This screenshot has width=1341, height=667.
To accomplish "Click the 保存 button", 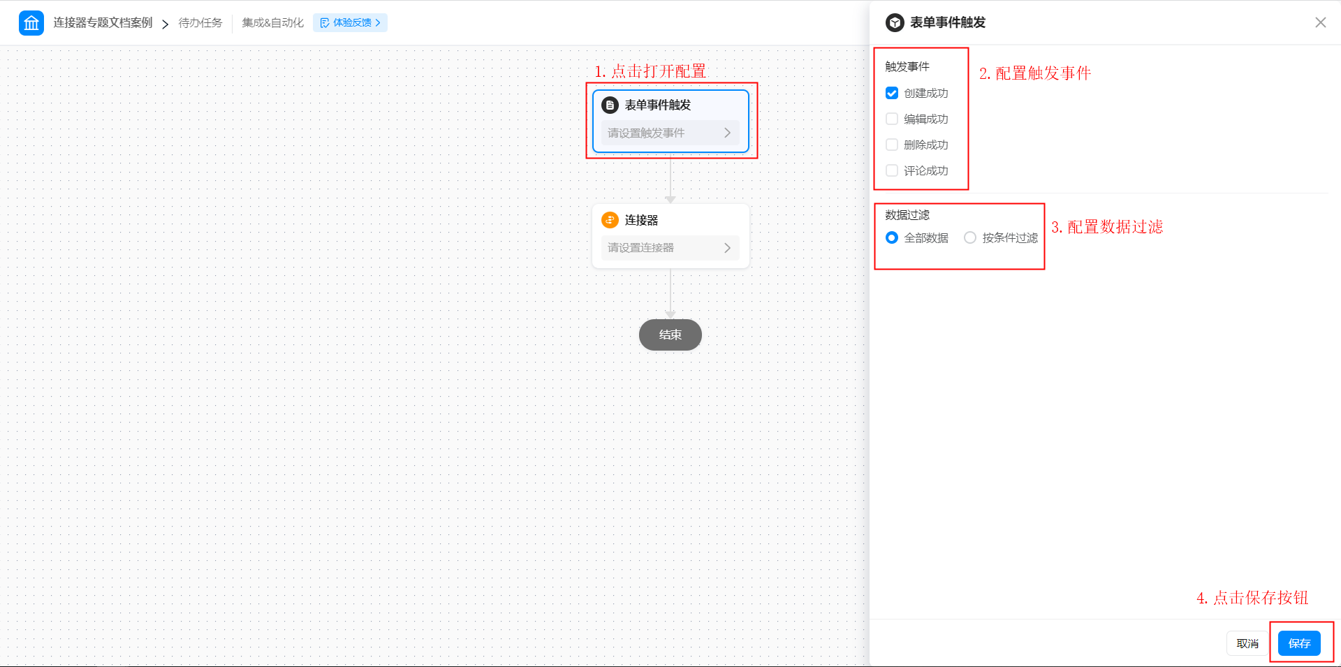I will (1298, 643).
